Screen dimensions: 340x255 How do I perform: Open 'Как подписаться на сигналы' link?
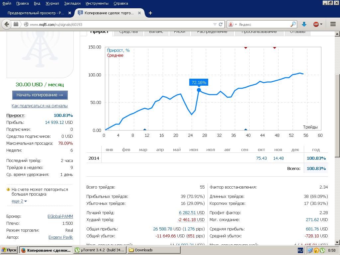pyautogui.click(x=40, y=106)
